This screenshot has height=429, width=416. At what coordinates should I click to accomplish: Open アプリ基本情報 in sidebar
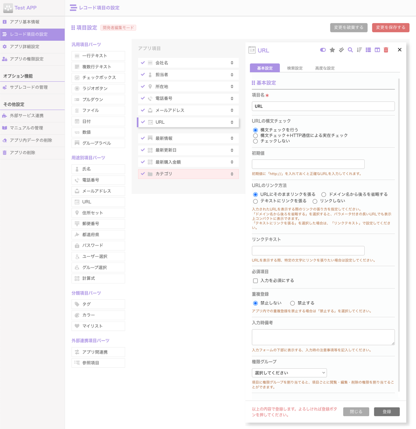(32, 22)
